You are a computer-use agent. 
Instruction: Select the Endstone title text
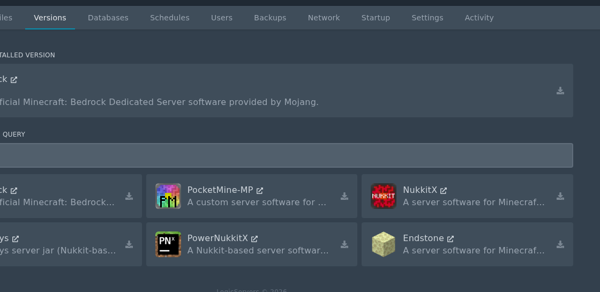coord(423,238)
